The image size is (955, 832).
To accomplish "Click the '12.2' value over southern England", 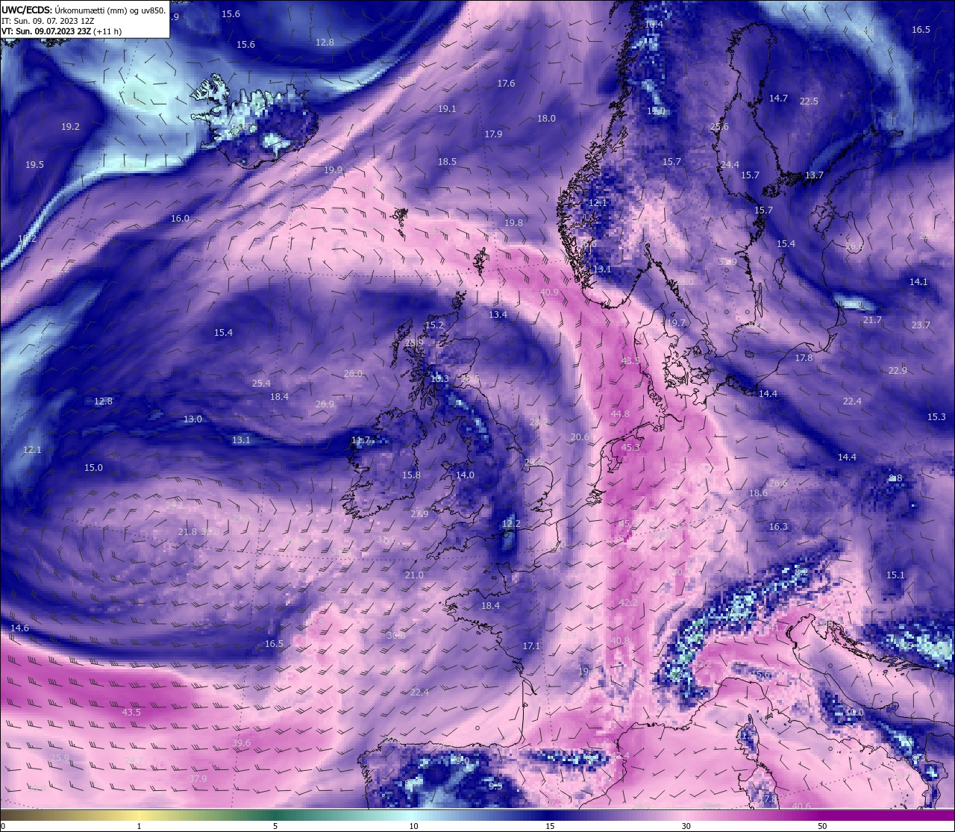I will coord(511,524).
